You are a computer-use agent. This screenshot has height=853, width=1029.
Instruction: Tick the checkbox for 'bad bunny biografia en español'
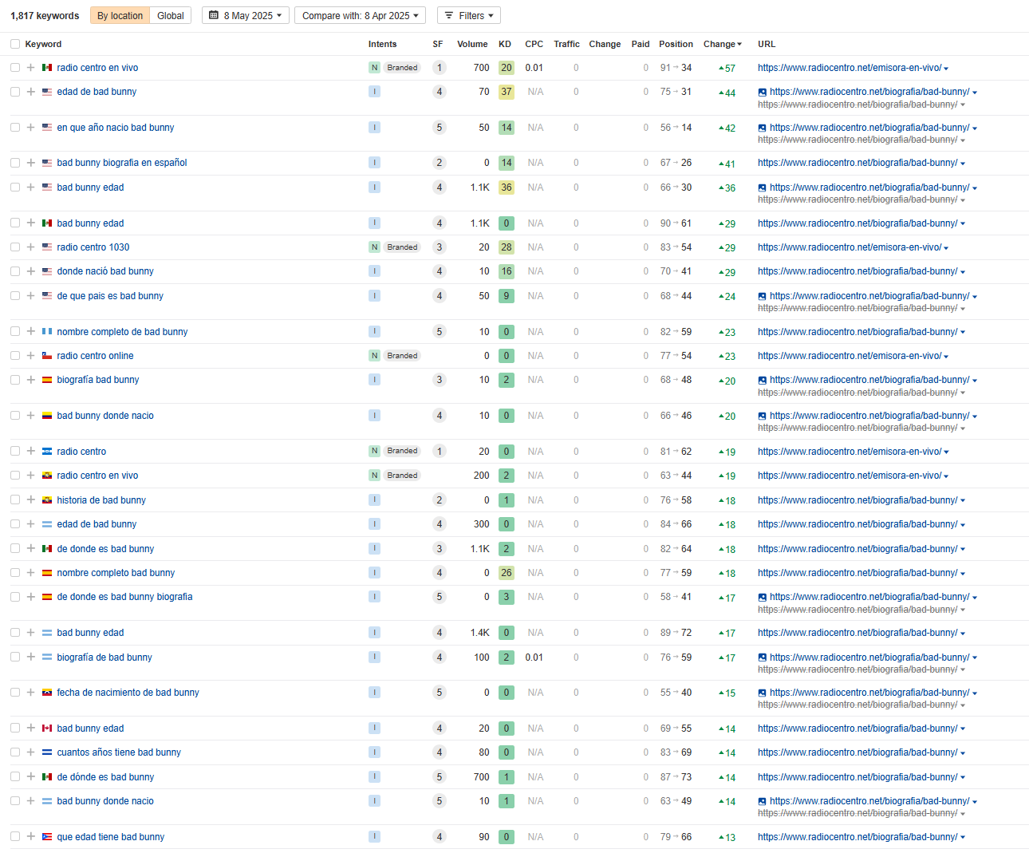(15, 163)
